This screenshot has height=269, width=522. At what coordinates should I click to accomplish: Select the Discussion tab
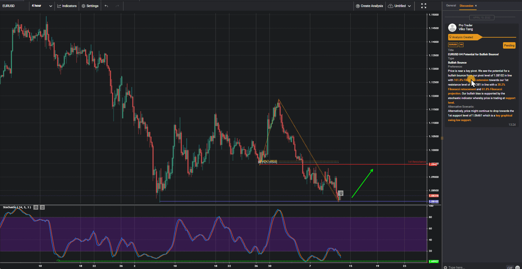466,6
